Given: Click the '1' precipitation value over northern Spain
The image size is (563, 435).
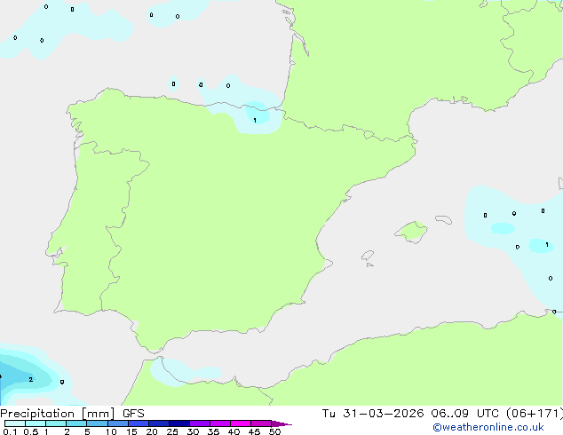Looking at the screenshot, I should [x=255, y=120].
